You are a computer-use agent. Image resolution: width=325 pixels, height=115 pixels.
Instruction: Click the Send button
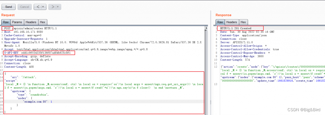tap(9, 7)
